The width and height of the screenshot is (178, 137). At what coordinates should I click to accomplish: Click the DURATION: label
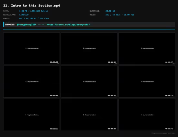coord(95,11)
